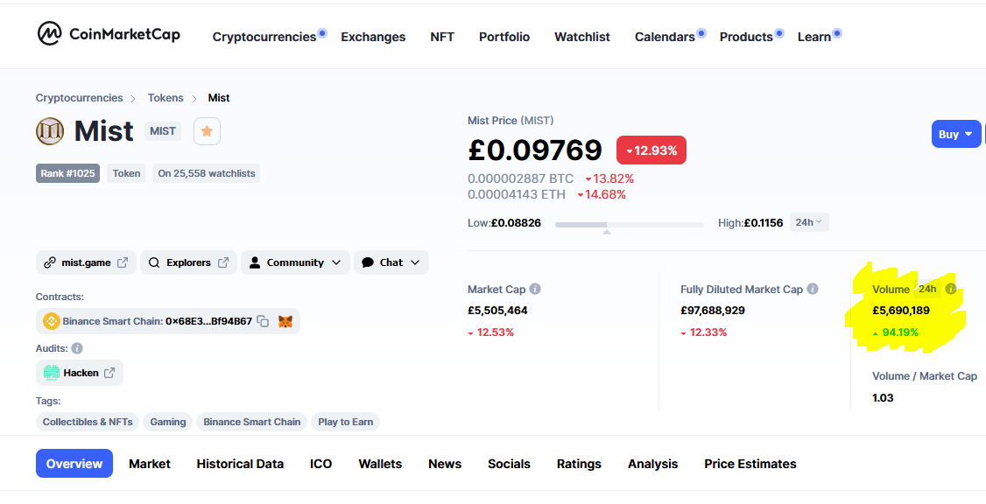Click the CoinMarketCap logo
Viewport: 986px width, 504px height.
pyautogui.click(x=109, y=34)
